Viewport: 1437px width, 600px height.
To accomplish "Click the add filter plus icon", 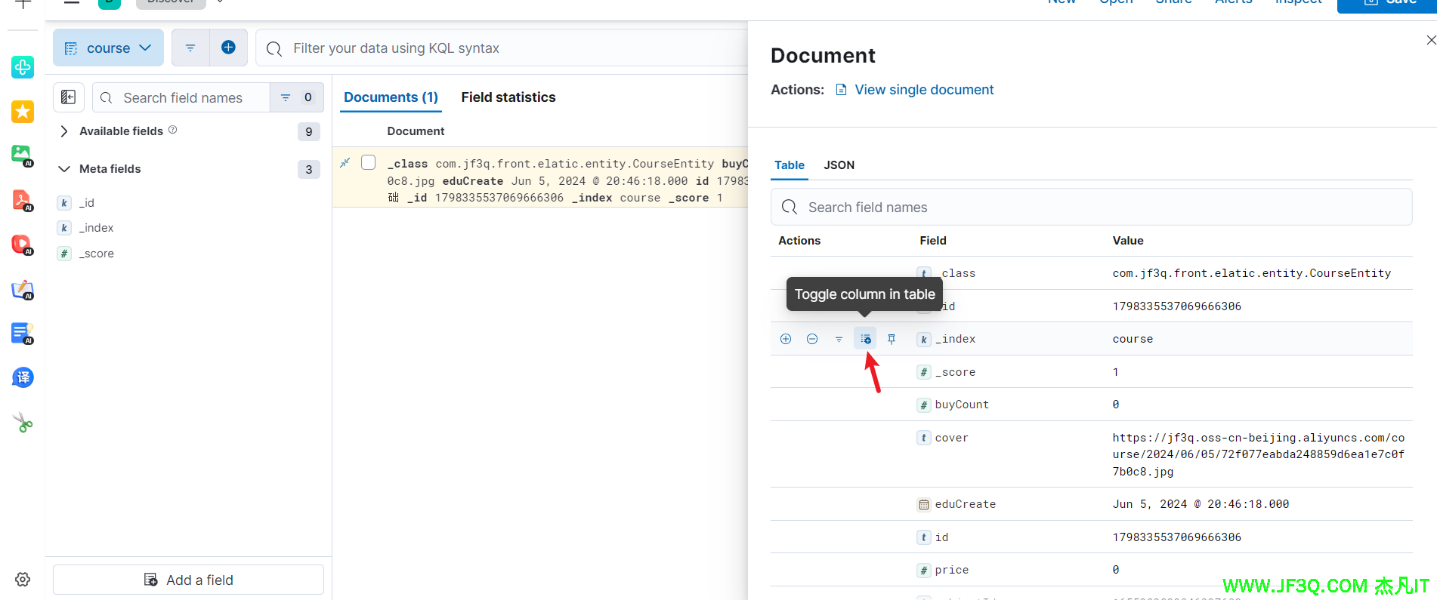I will click(x=228, y=48).
